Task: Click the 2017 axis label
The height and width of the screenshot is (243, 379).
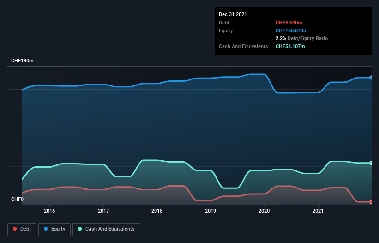Action: click(103, 211)
